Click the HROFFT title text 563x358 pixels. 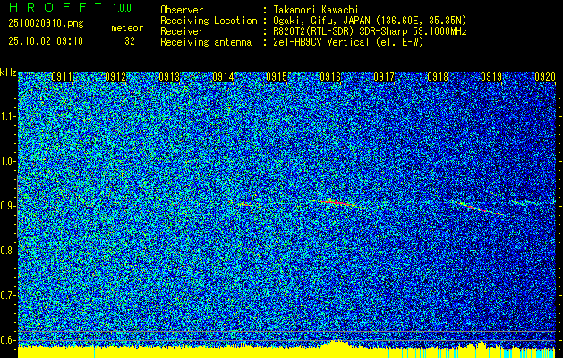point(55,7)
